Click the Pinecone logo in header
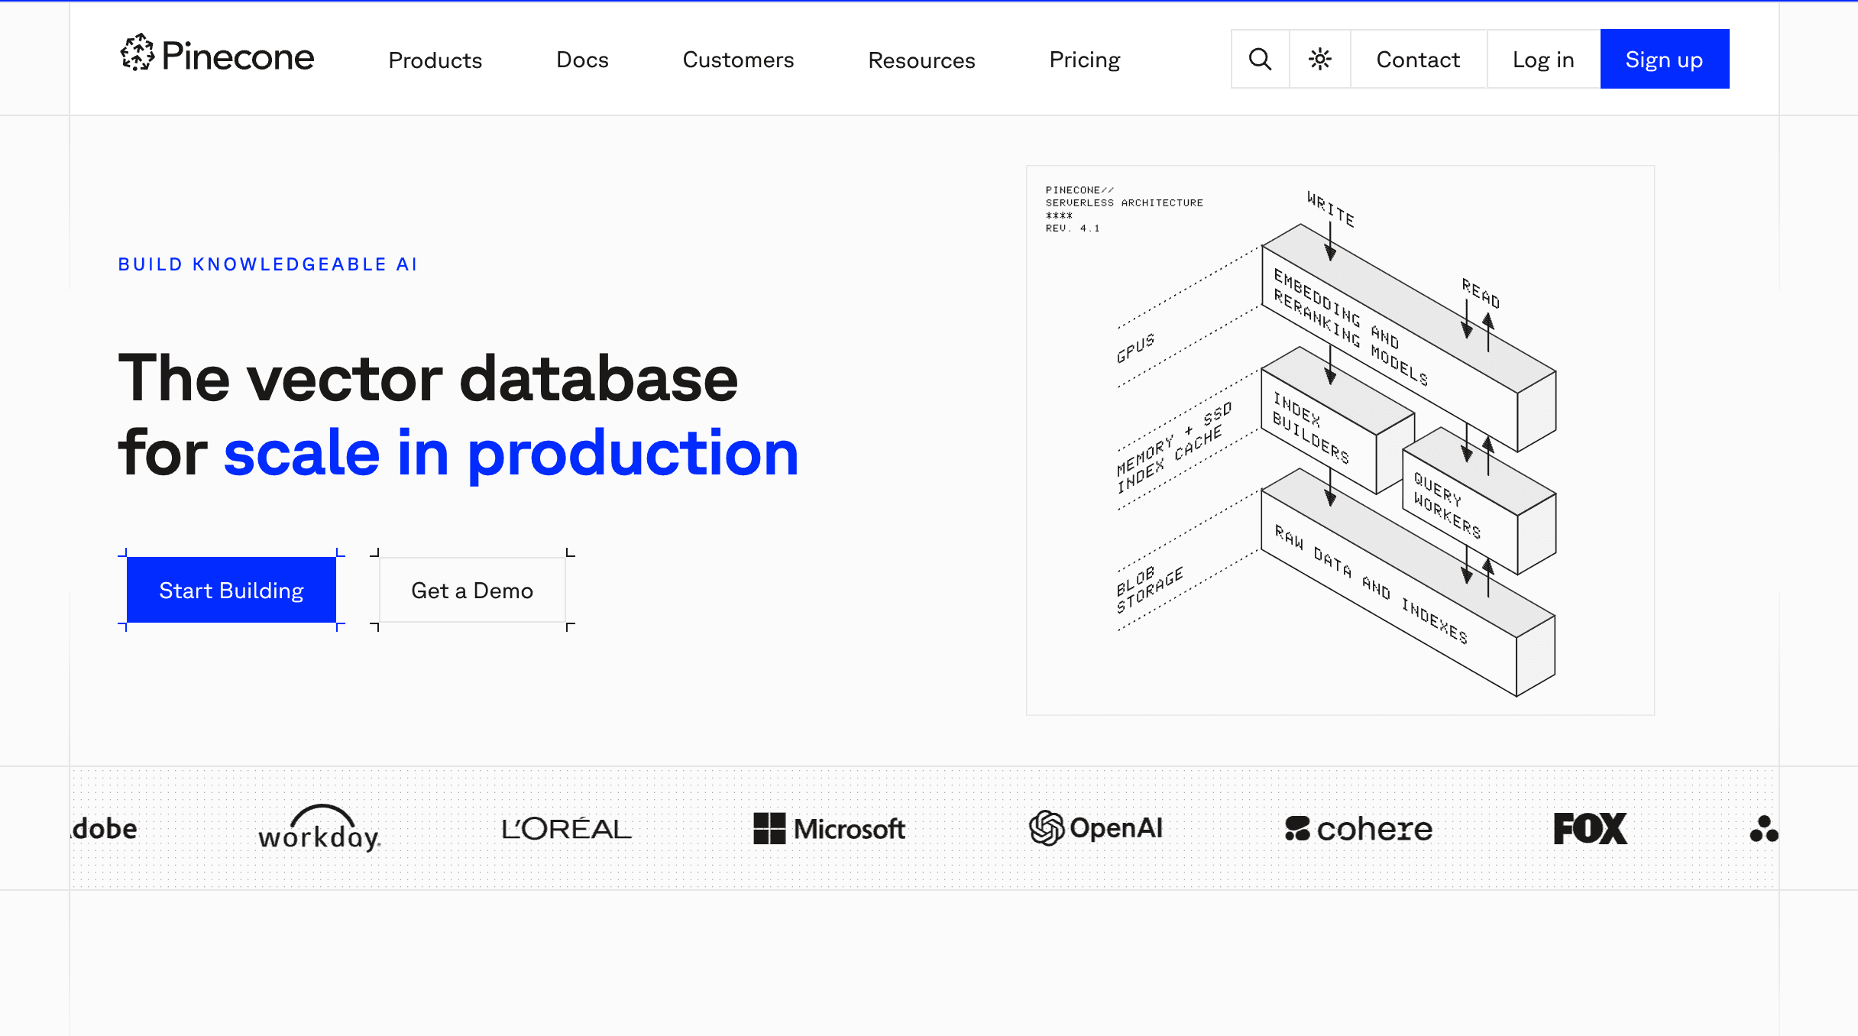Screen dimensions: 1858x1036 pos(217,56)
